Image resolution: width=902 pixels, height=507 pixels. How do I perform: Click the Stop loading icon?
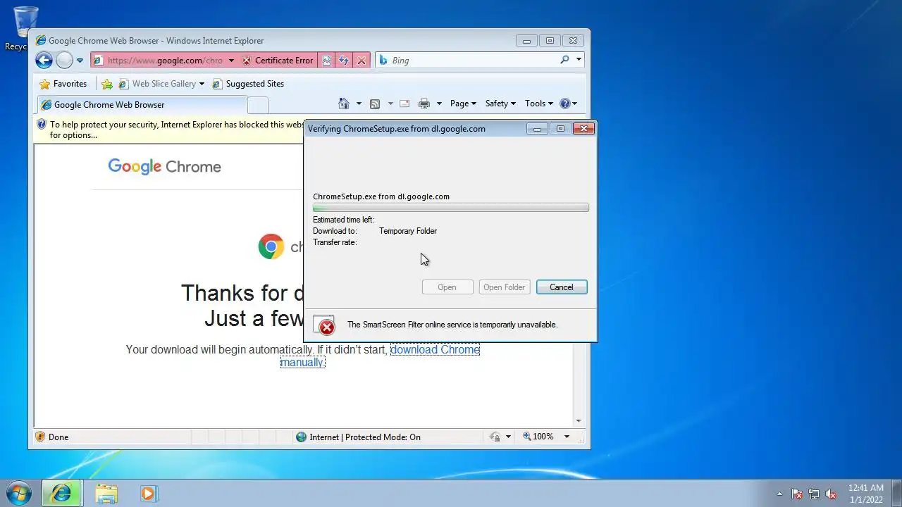362,61
